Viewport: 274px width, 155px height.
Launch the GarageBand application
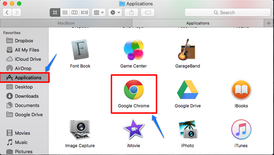[187, 50]
